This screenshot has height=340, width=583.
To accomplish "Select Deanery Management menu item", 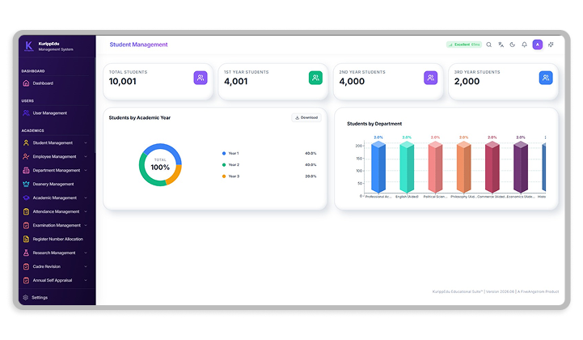I will click(56, 184).
